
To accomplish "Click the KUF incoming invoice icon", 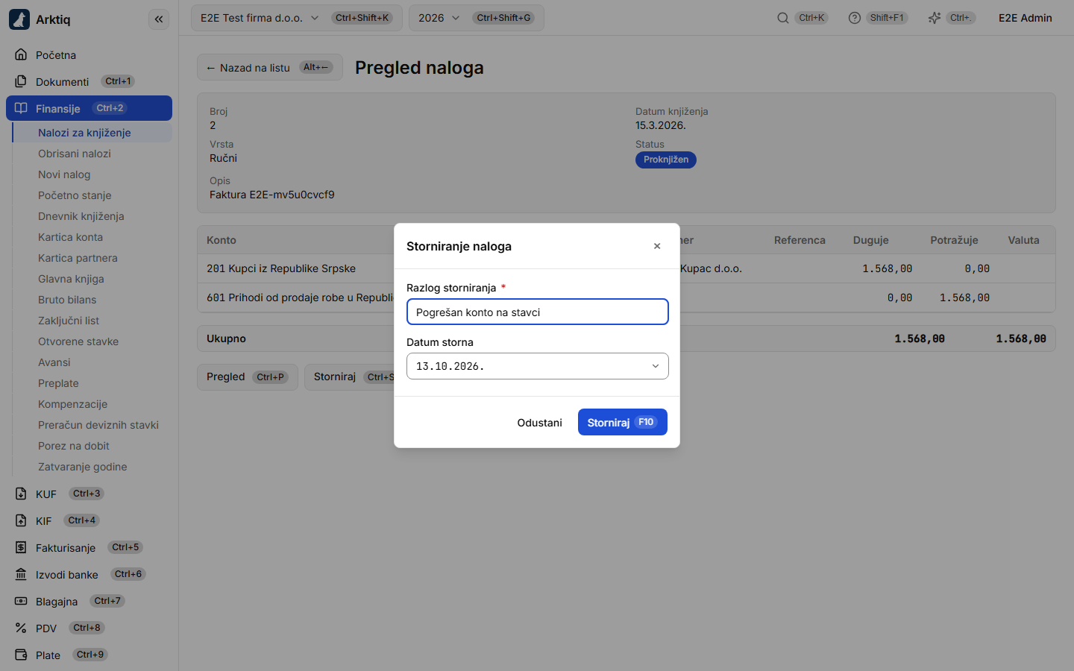I will (21, 494).
